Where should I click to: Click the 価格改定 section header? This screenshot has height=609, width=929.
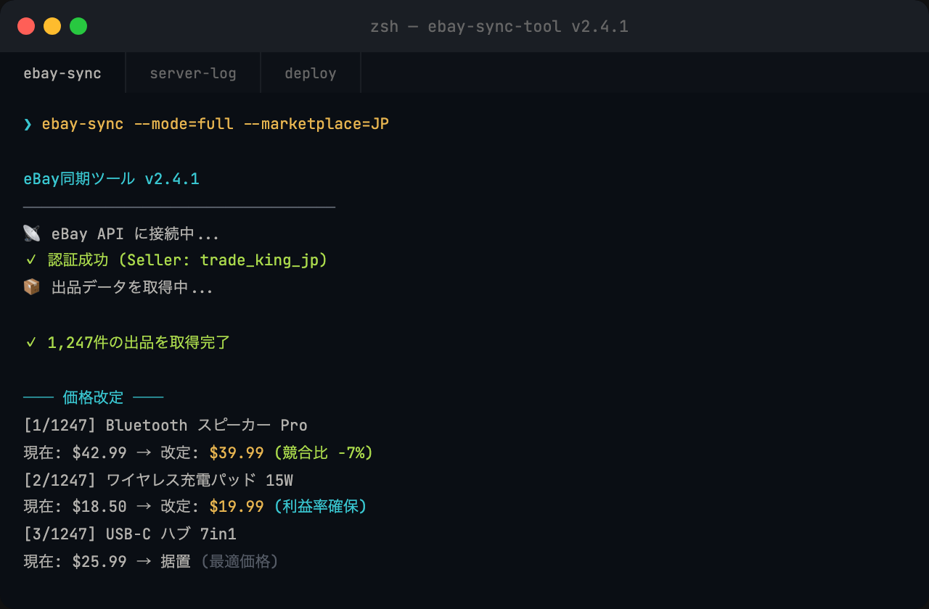(x=93, y=397)
